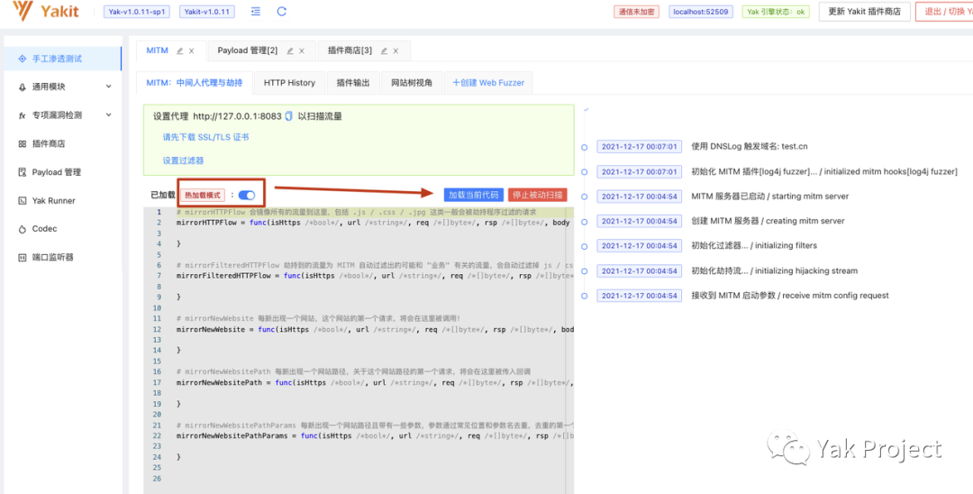Select 插件商店 in sidebar
The image size is (973, 494).
click(63, 144)
